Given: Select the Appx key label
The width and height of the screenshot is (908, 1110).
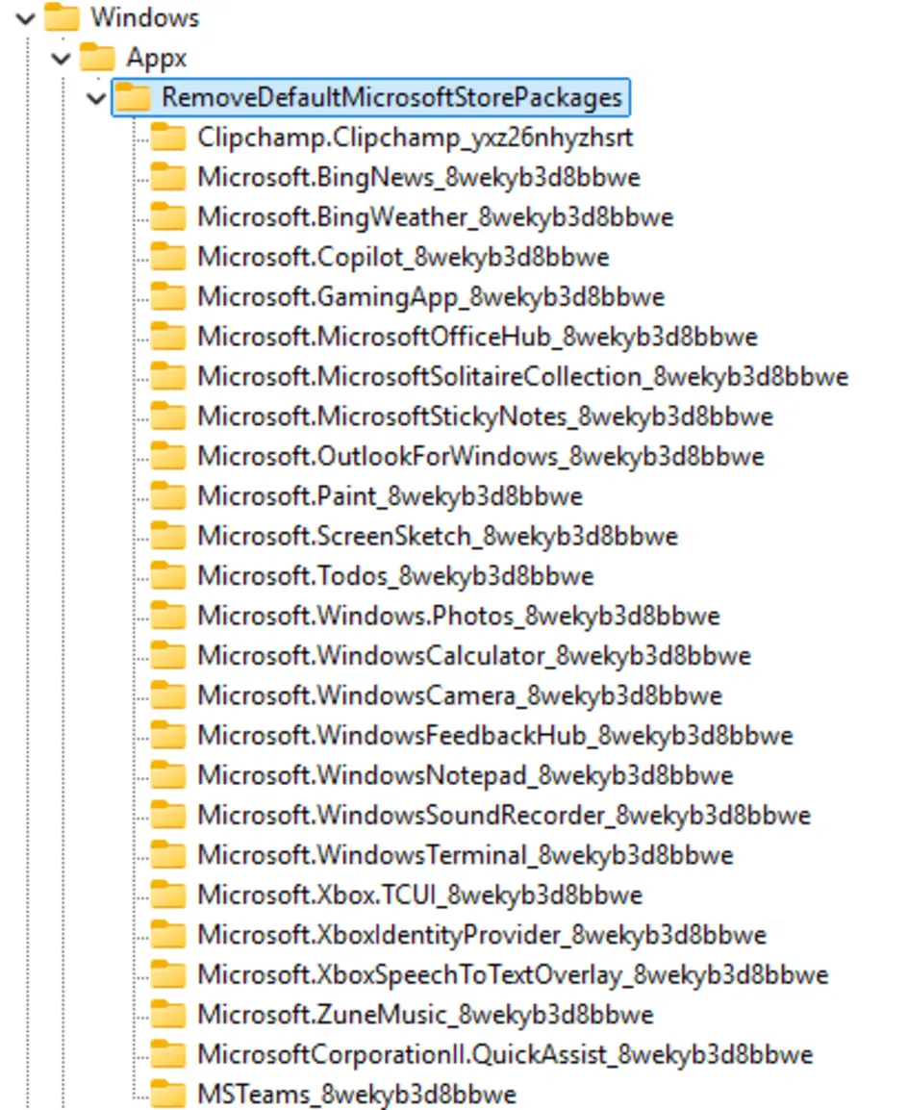Looking at the screenshot, I should [x=157, y=58].
